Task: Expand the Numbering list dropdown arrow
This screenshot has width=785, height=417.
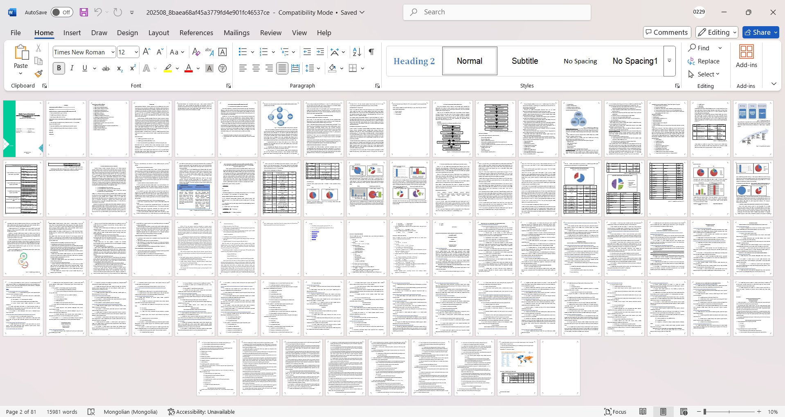Action: pyautogui.click(x=273, y=52)
